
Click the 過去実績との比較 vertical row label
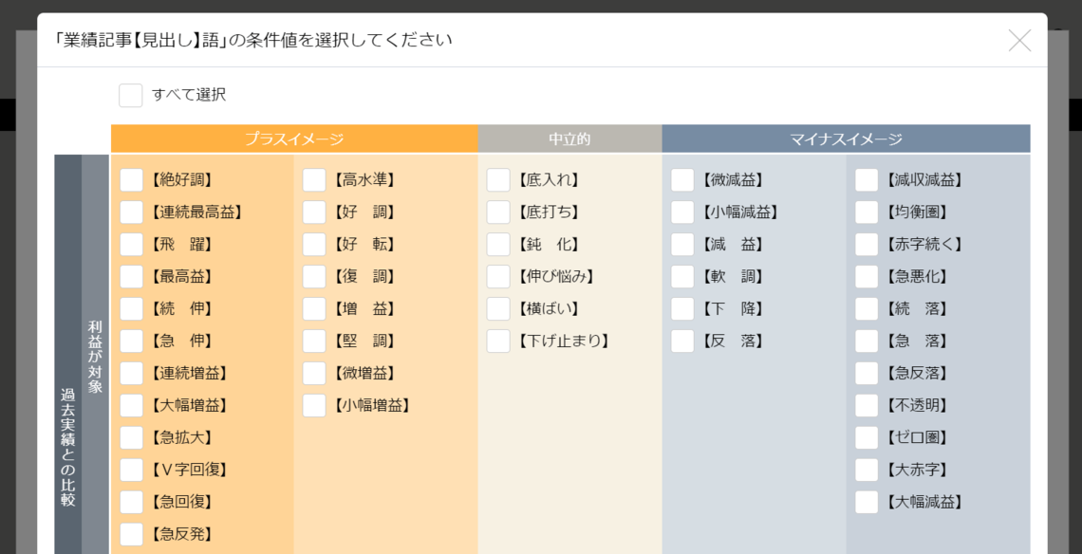click(67, 447)
